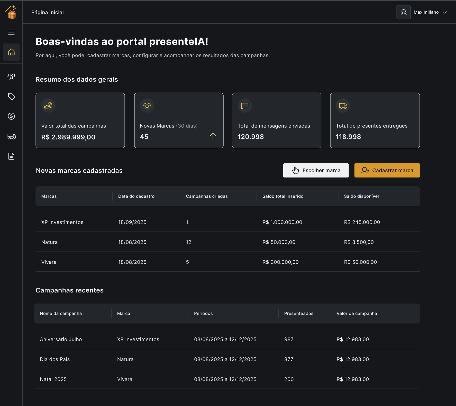456x406 pixels.
Task: Select the Saldo total inserido column header
Action: pos(283,196)
